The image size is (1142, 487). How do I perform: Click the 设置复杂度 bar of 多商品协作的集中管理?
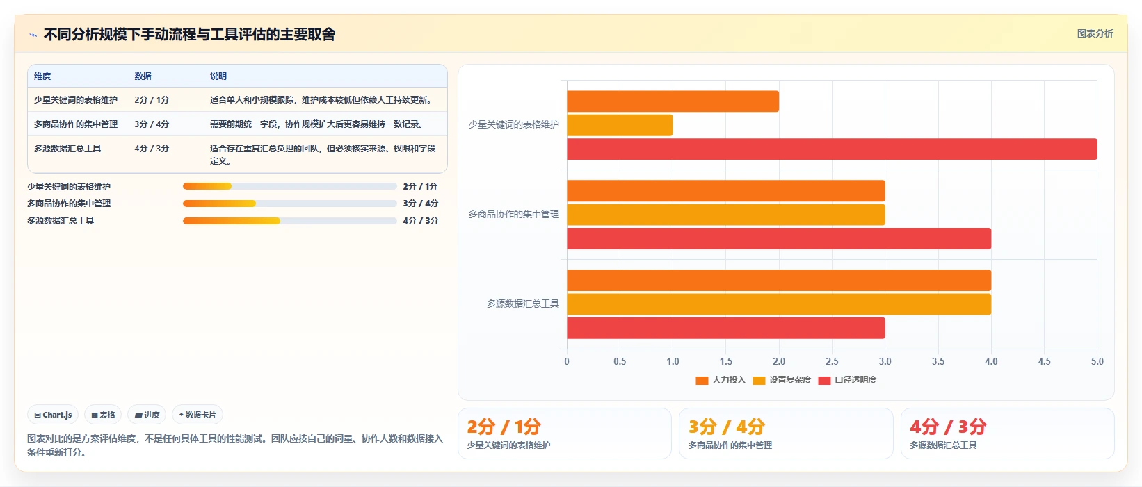(x=726, y=215)
